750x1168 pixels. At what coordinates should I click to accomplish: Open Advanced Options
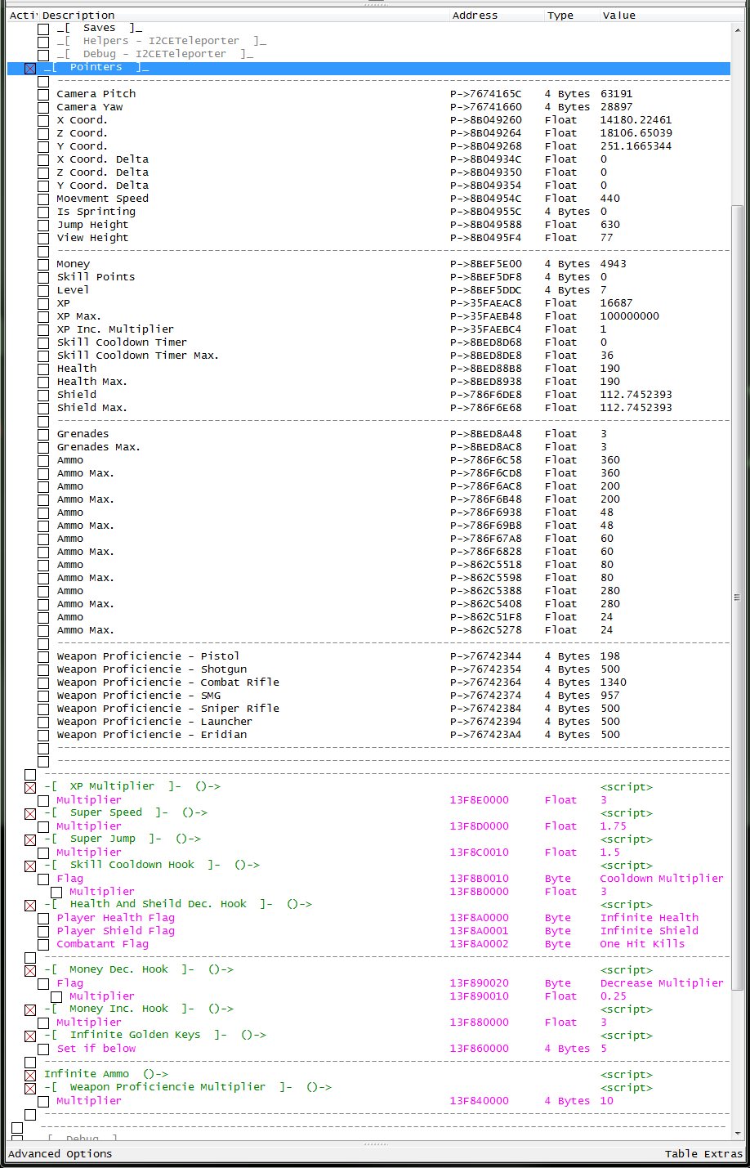tap(60, 1154)
